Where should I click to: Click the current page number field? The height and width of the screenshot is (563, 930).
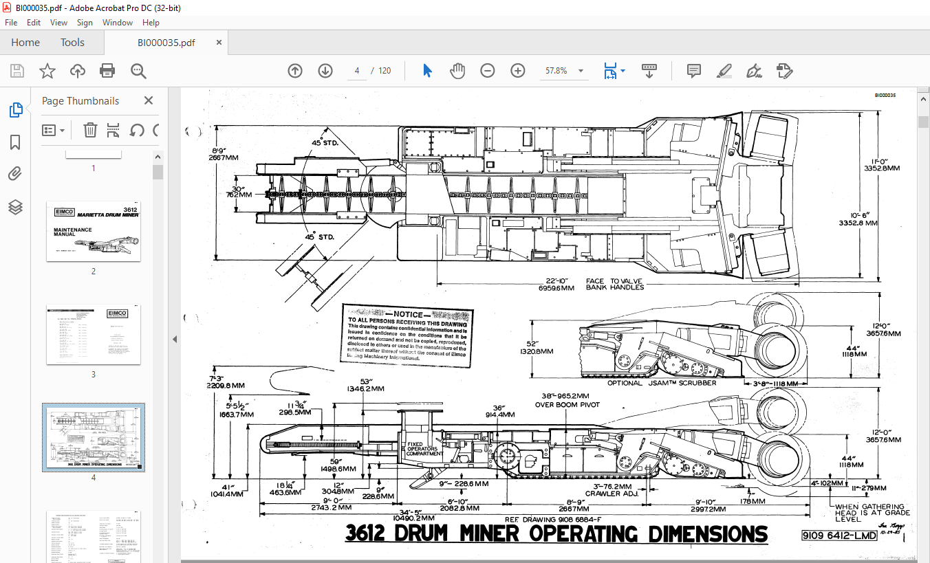click(357, 71)
